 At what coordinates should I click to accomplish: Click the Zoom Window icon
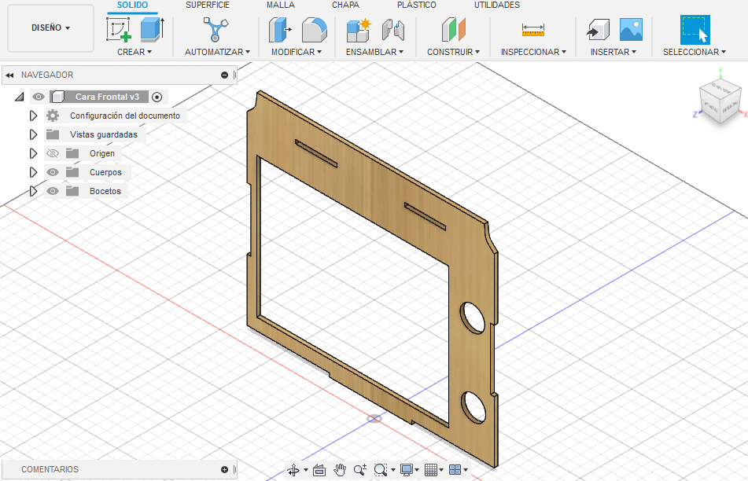pos(380,471)
